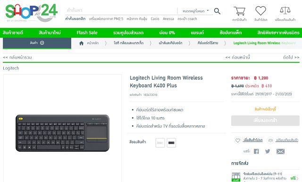Select the white color swatch
302x182 pixels.
point(160,143)
